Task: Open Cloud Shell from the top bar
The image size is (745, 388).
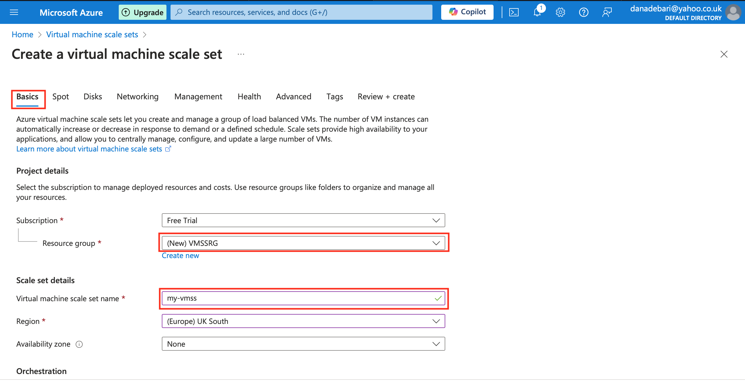Action: click(514, 12)
